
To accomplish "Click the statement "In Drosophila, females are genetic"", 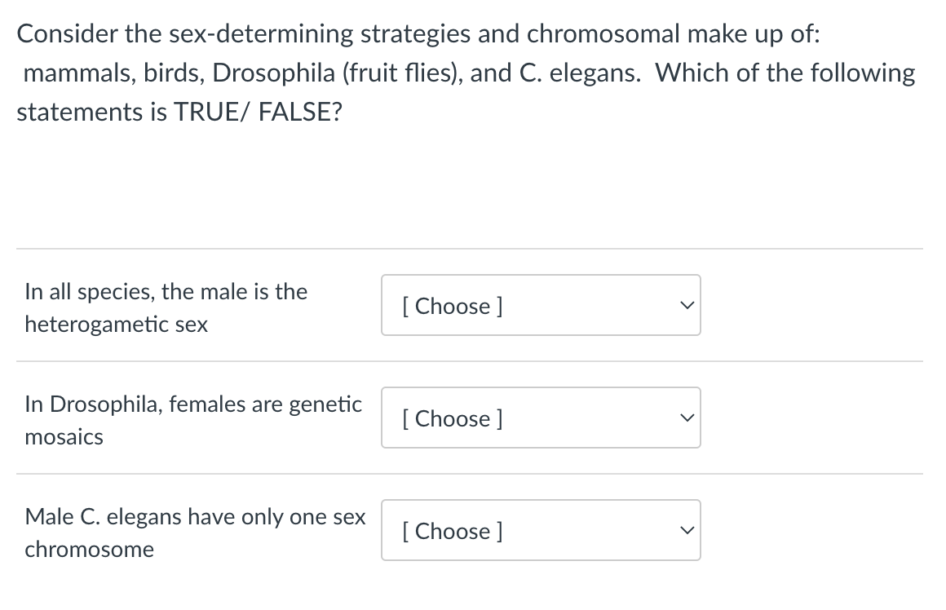I will pyautogui.click(x=193, y=404).
